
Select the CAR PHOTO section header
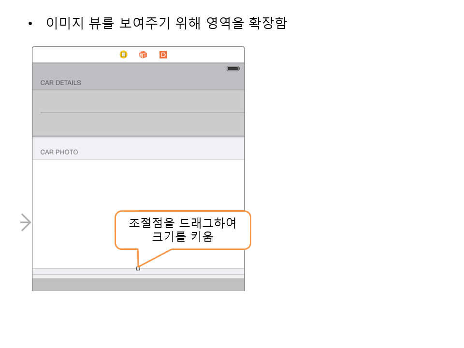[x=59, y=152]
